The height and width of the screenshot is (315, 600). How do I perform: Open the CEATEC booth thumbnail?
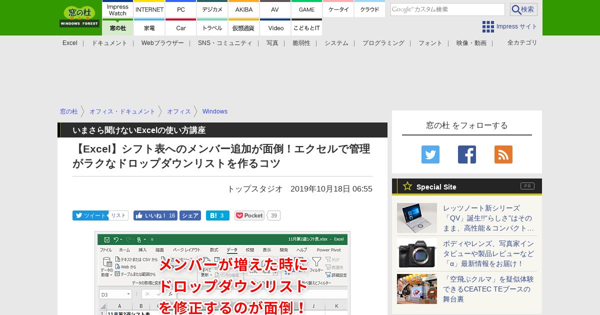click(417, 289)
